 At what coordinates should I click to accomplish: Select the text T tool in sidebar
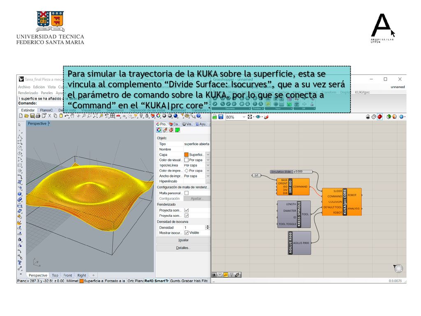(x=20, y=263)
